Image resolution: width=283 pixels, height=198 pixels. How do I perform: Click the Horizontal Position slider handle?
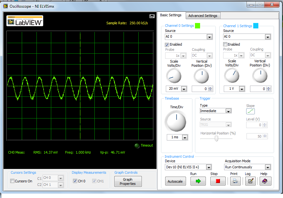pos(216,138)
